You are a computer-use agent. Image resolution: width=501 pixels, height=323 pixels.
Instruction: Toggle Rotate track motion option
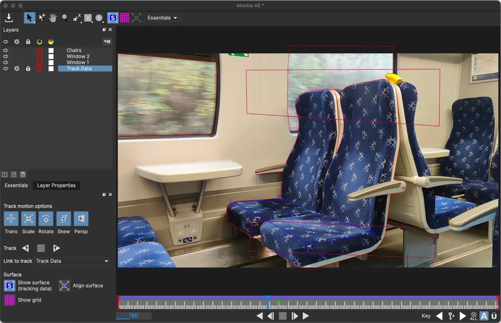(46, 219)
